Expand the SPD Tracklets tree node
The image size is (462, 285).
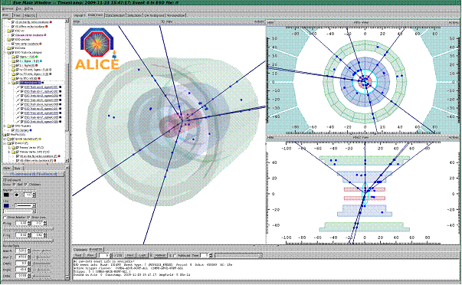click(5, 126)
